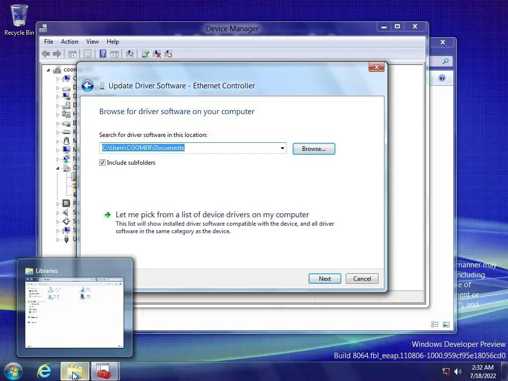Expand the Network adapters node in device tree
The height and width of the screenshot is (381, 508).
point(58,159)
